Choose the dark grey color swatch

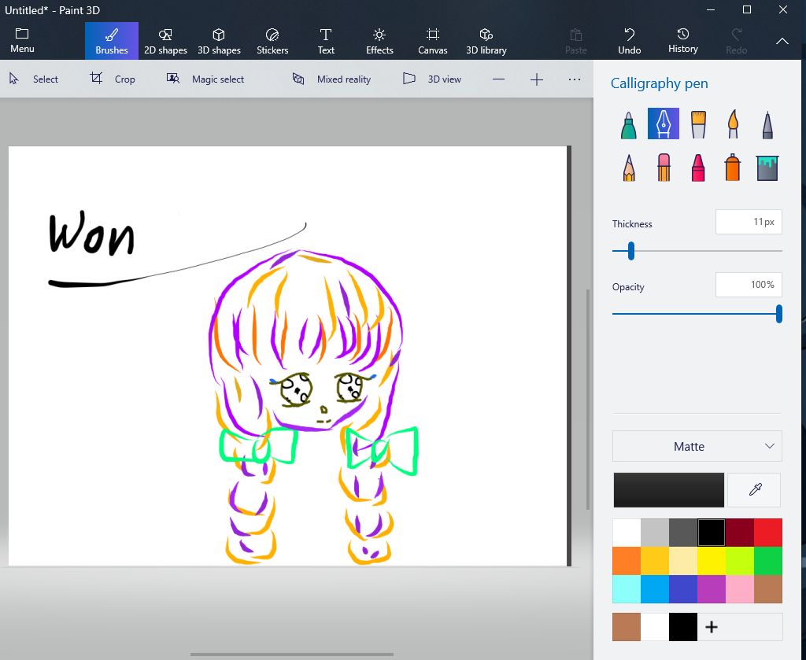click(x=683, y=533)
